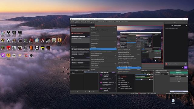Open first audio channel gear settings
This screenshot has height=109, width=194.
[152, 74]
